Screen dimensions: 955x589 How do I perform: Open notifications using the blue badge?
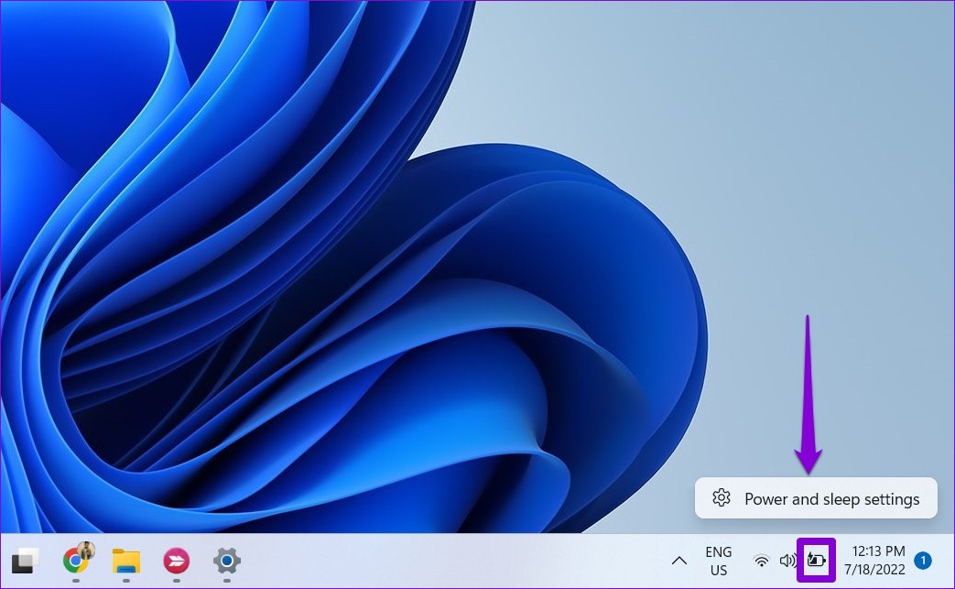[923, 561]
